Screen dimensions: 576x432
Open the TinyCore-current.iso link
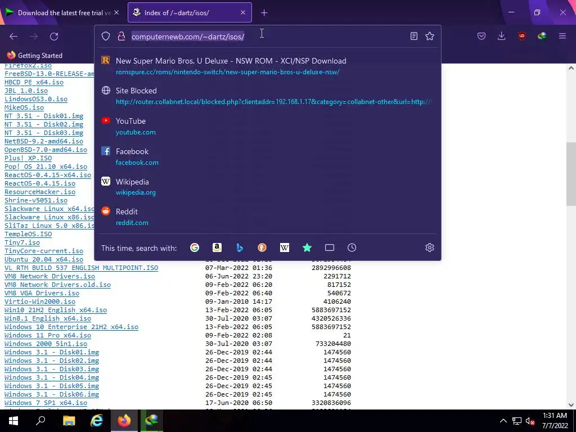click(x=44, y=251)
